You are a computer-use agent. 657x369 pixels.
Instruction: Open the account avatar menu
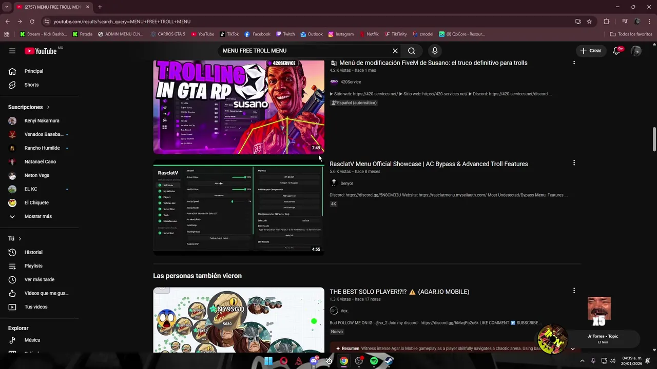(x=636, y=51)
